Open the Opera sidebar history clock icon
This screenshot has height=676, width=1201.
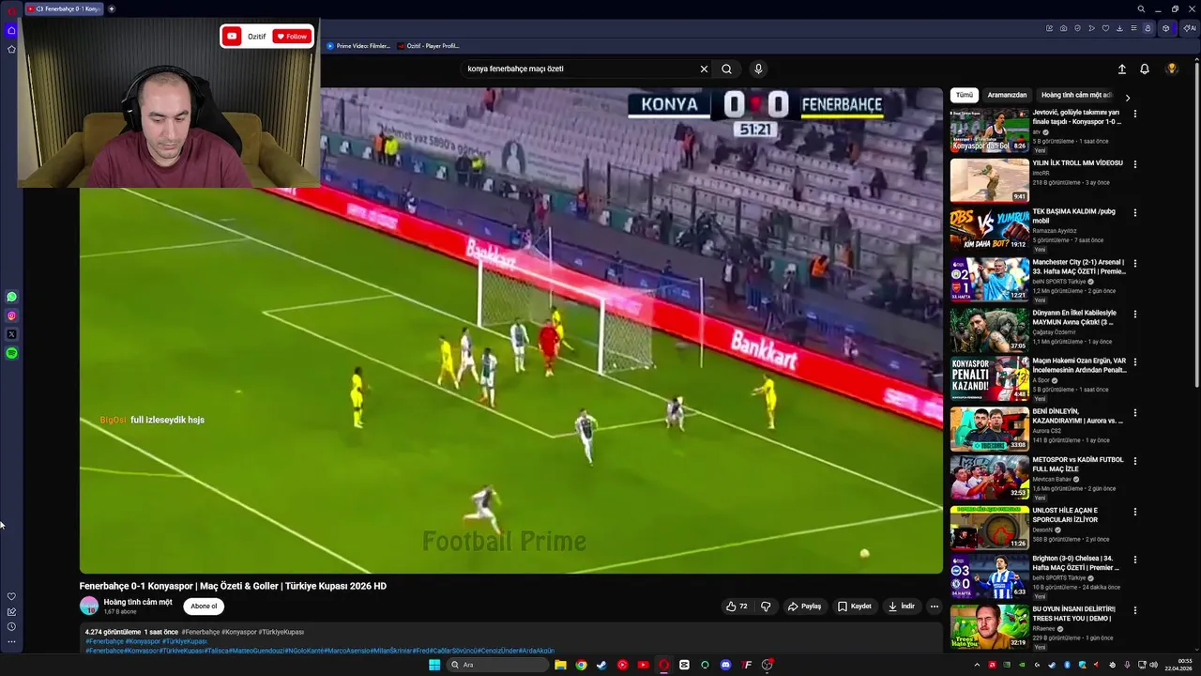click(x=11, y=626)
